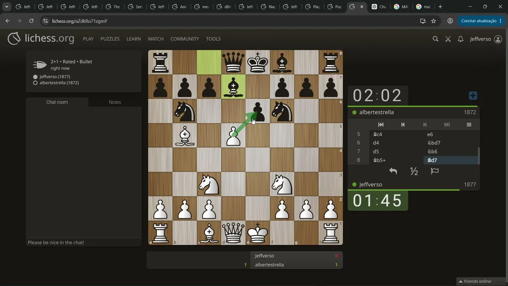The height and width of the screenshot is (286, 508).
Task: Open the LEARN menu
Action: point(134,39)
